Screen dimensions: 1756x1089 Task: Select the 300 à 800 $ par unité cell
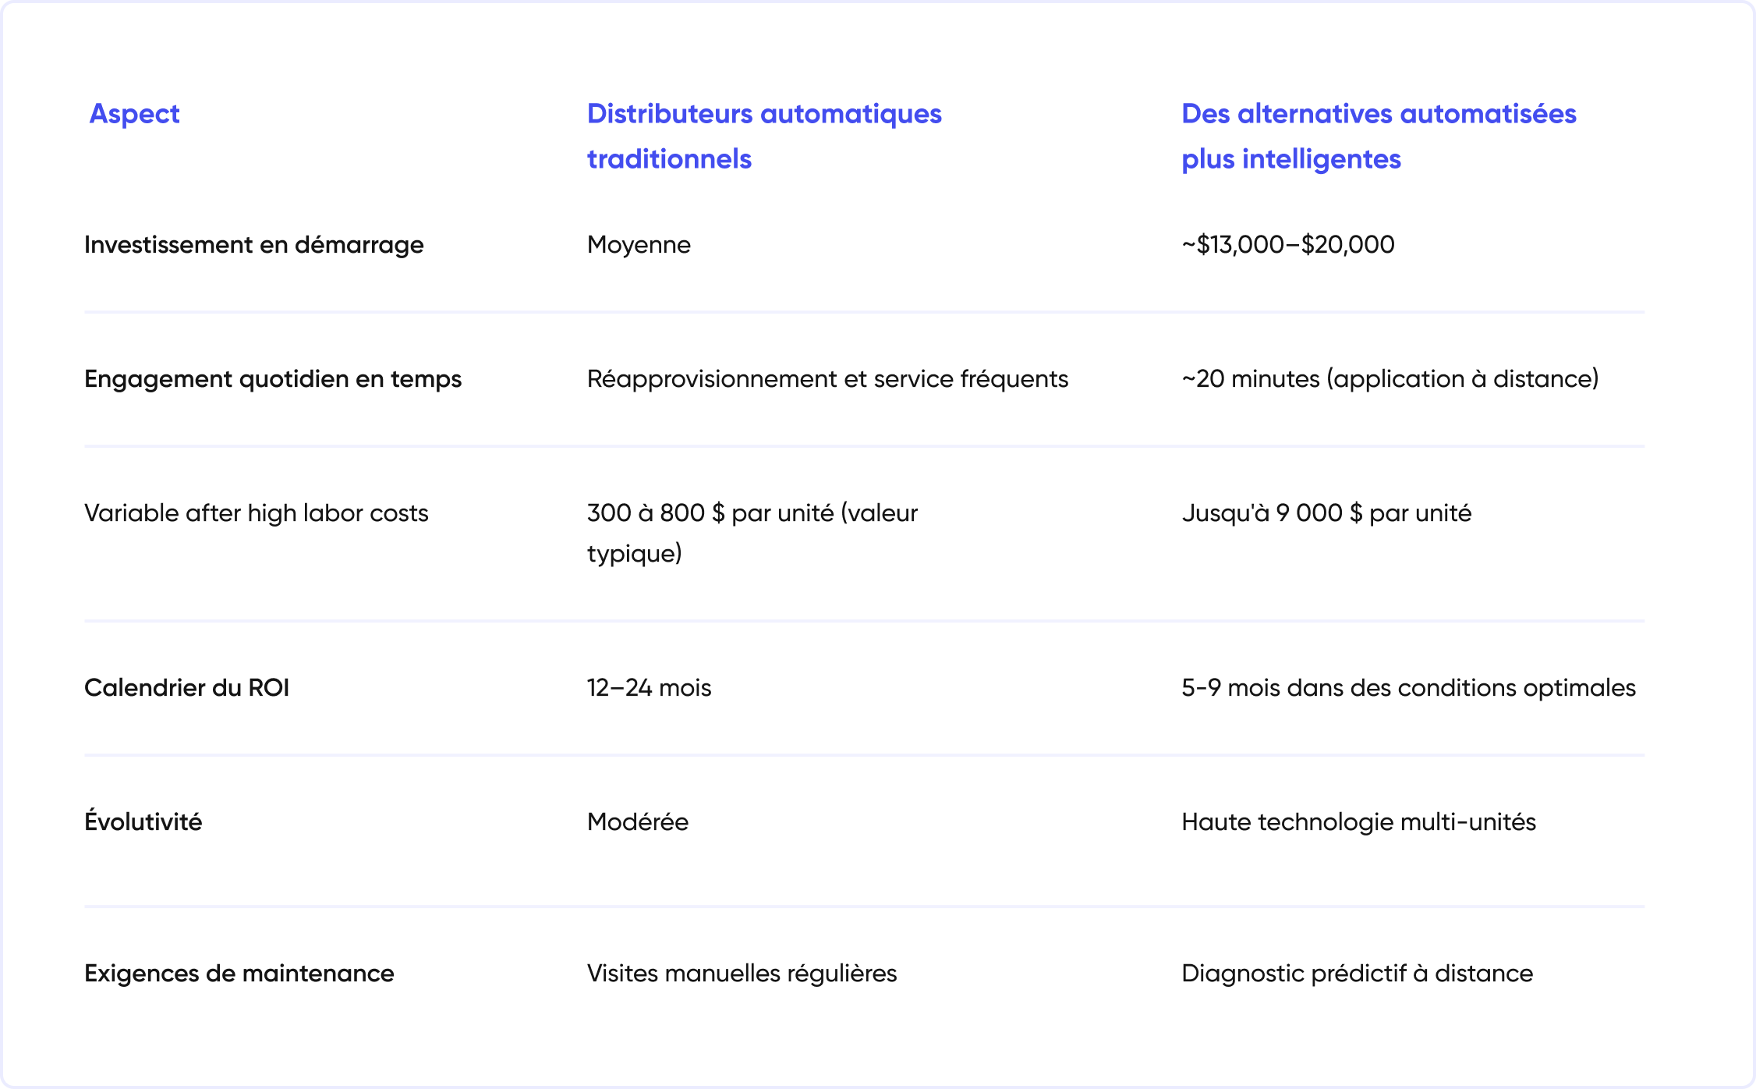click(752, 533)
